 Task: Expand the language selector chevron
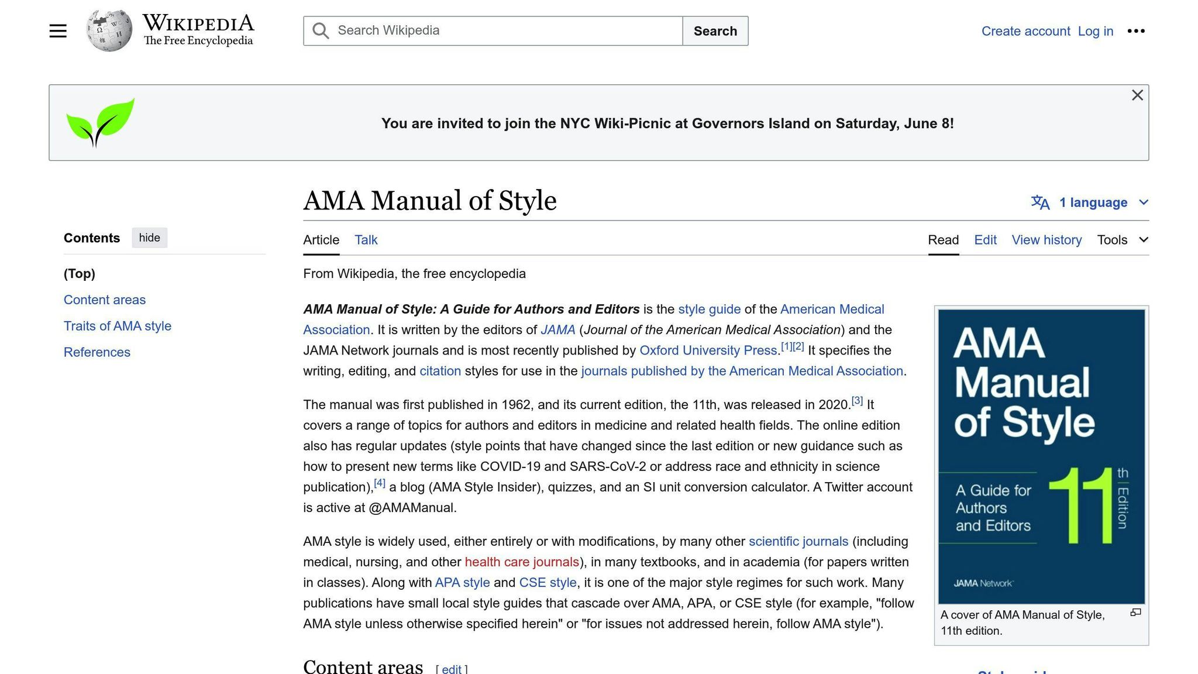[x=1143, y=202]
